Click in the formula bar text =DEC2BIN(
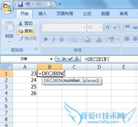Viewport: 138px width, 127px height. [97, 59]
